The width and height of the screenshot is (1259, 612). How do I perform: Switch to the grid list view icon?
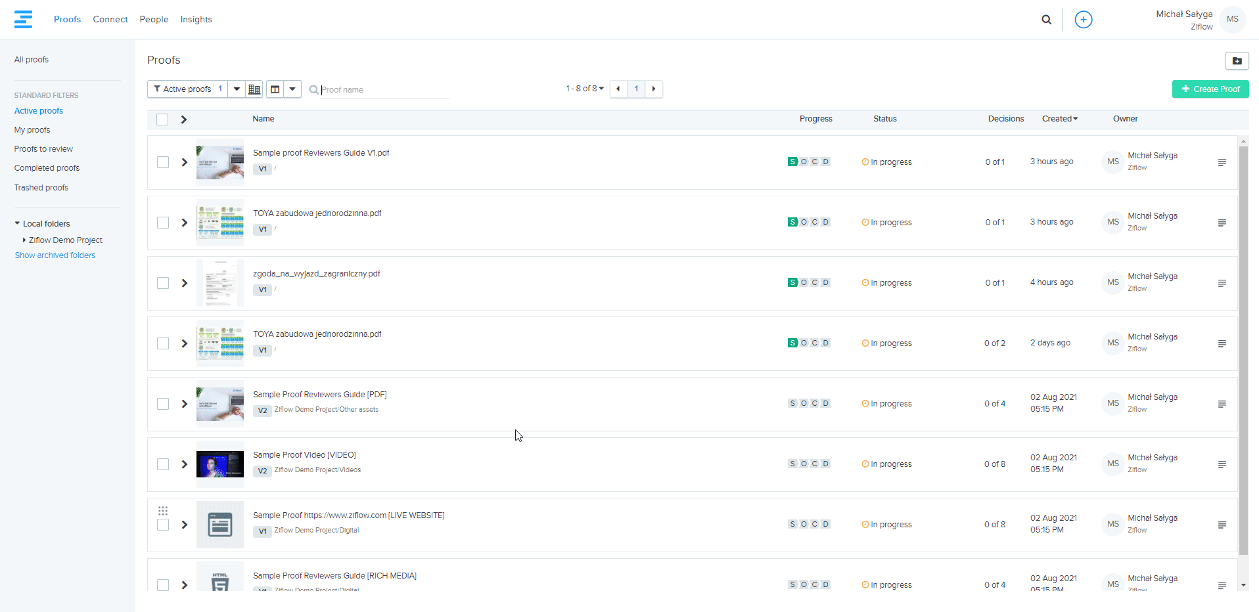click(x=254, y=89)
